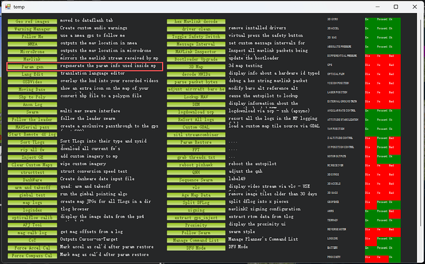Click the temp window app icon
425x264 pixels.
(8, 7)
